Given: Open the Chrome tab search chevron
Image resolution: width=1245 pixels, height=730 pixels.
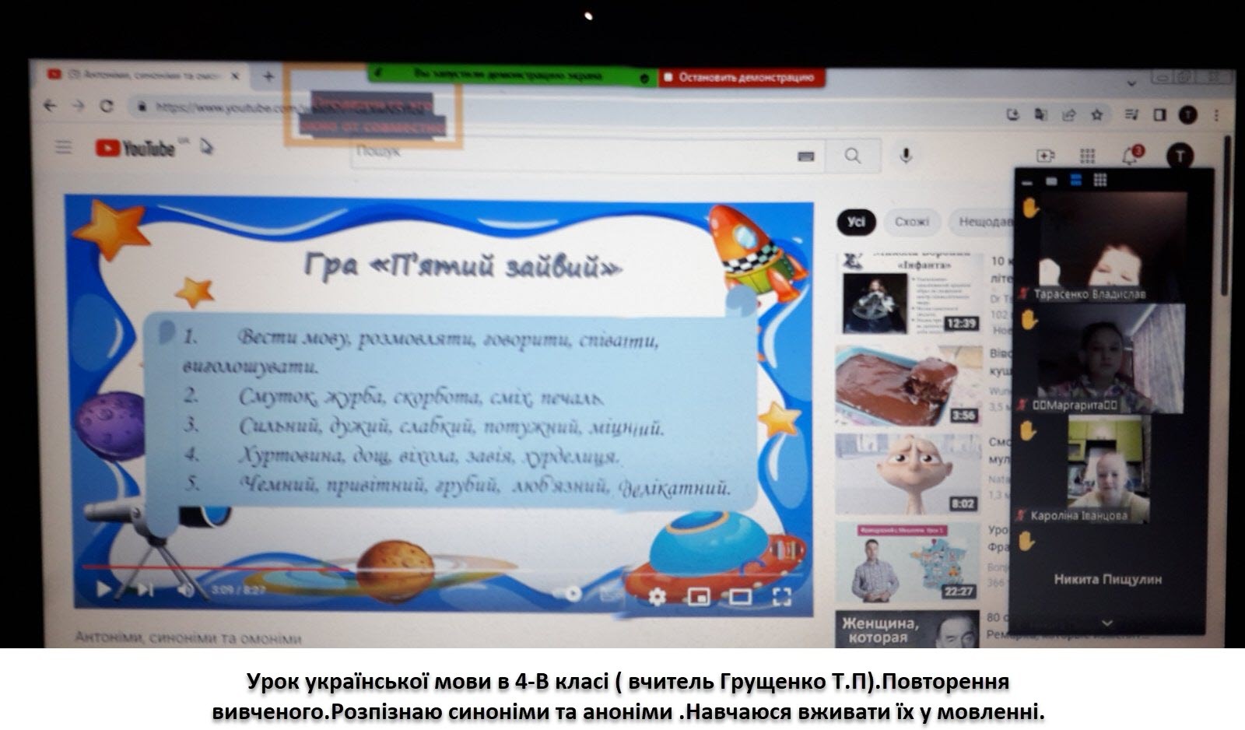Looking at the screenshot, I should tap(1131, 81).
